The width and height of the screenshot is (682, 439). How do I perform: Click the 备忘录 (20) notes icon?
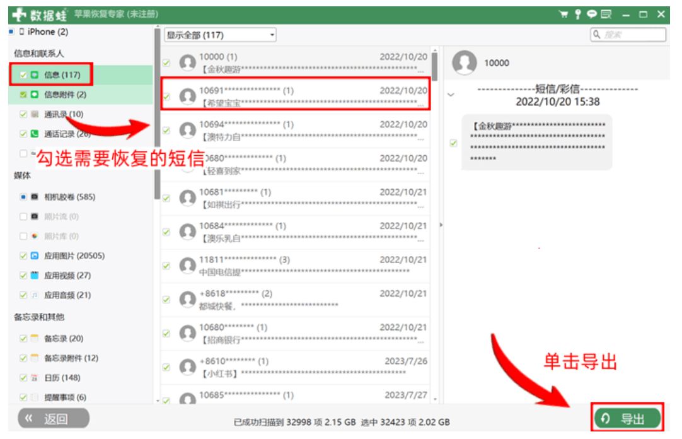pos(35,338)
